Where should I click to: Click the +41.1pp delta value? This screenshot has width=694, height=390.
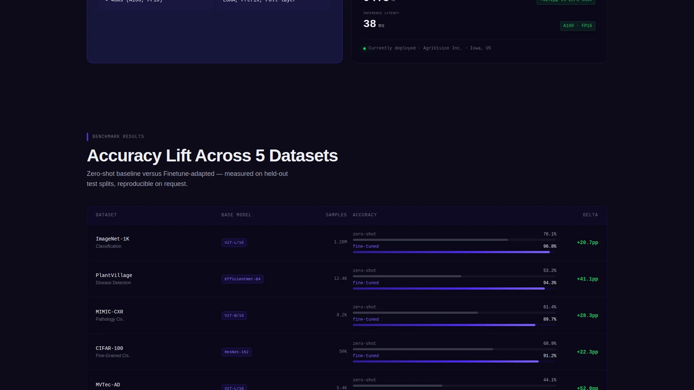coord(587,279)
